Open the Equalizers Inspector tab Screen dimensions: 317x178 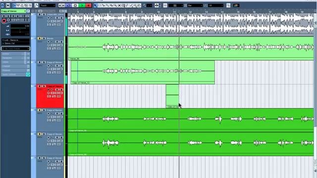pos(15,58)
